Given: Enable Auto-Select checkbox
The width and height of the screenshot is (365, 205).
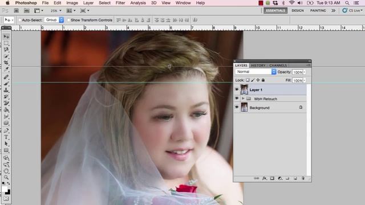Looking at the screenshot, I should point(20,20).
